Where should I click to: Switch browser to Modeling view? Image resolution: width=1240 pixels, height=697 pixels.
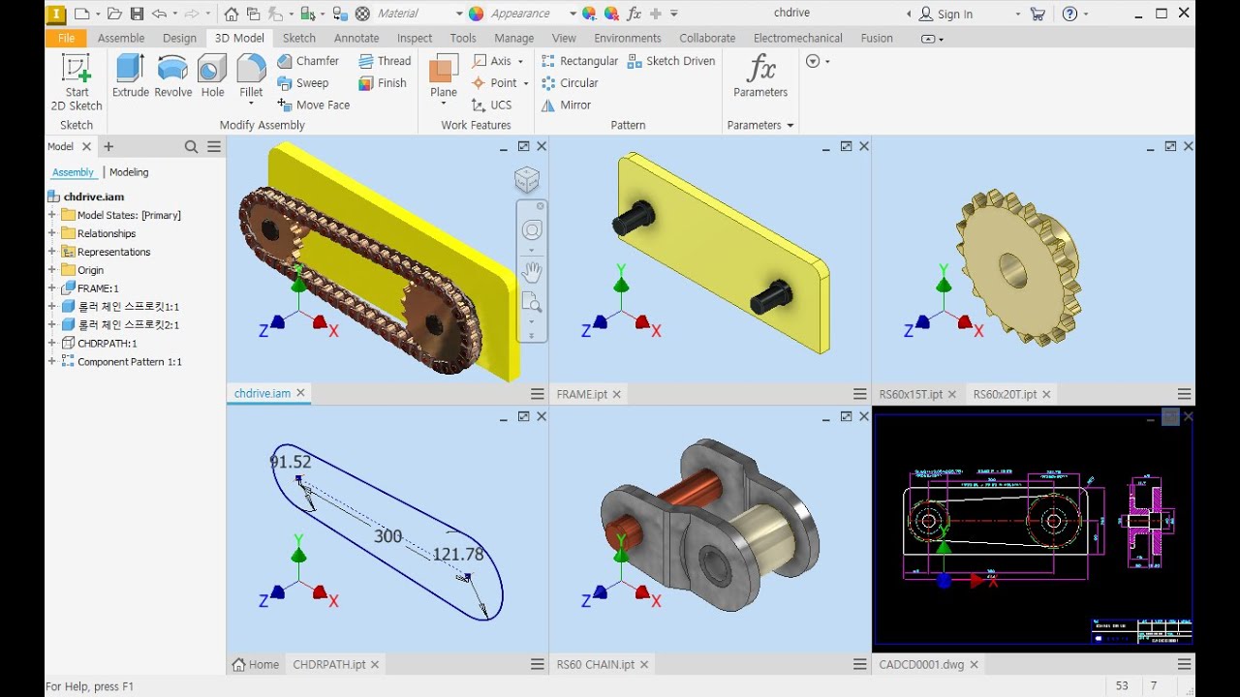[x=129, y=172]
